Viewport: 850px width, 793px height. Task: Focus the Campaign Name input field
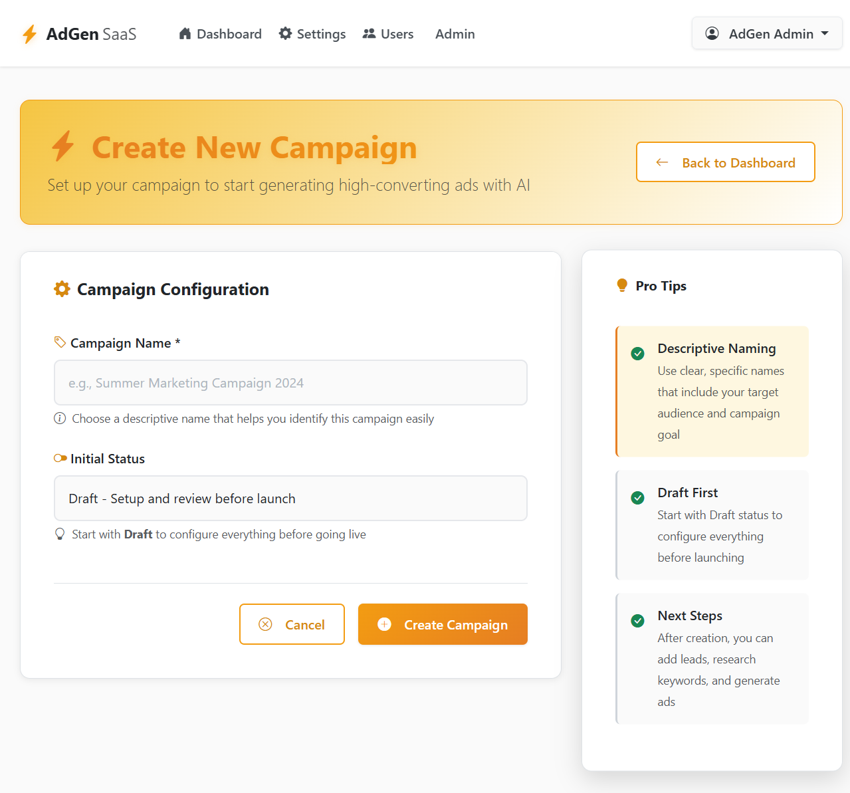(x=290, y=382)
